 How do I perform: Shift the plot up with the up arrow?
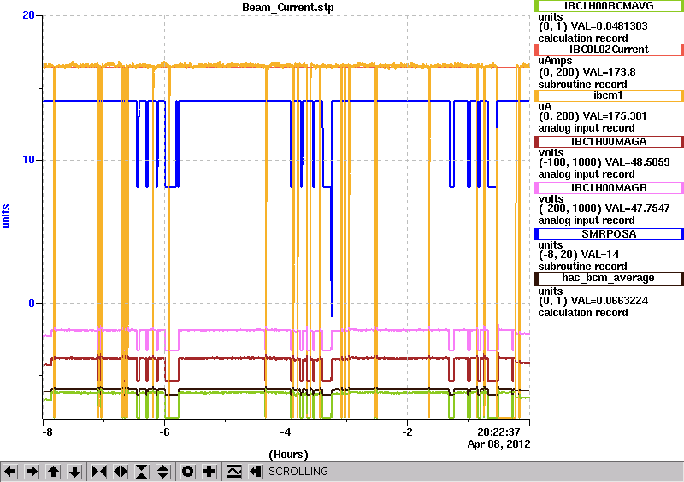53,472
